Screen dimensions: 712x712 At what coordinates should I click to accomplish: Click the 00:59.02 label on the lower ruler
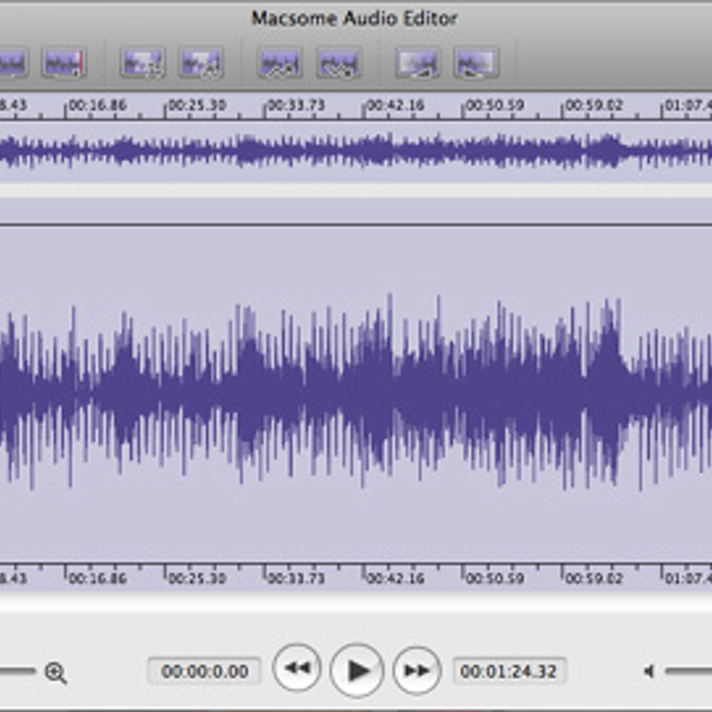(x=594, y=578)
